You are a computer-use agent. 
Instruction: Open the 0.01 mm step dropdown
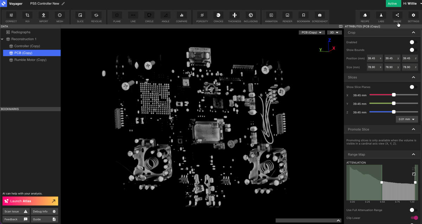407,119
